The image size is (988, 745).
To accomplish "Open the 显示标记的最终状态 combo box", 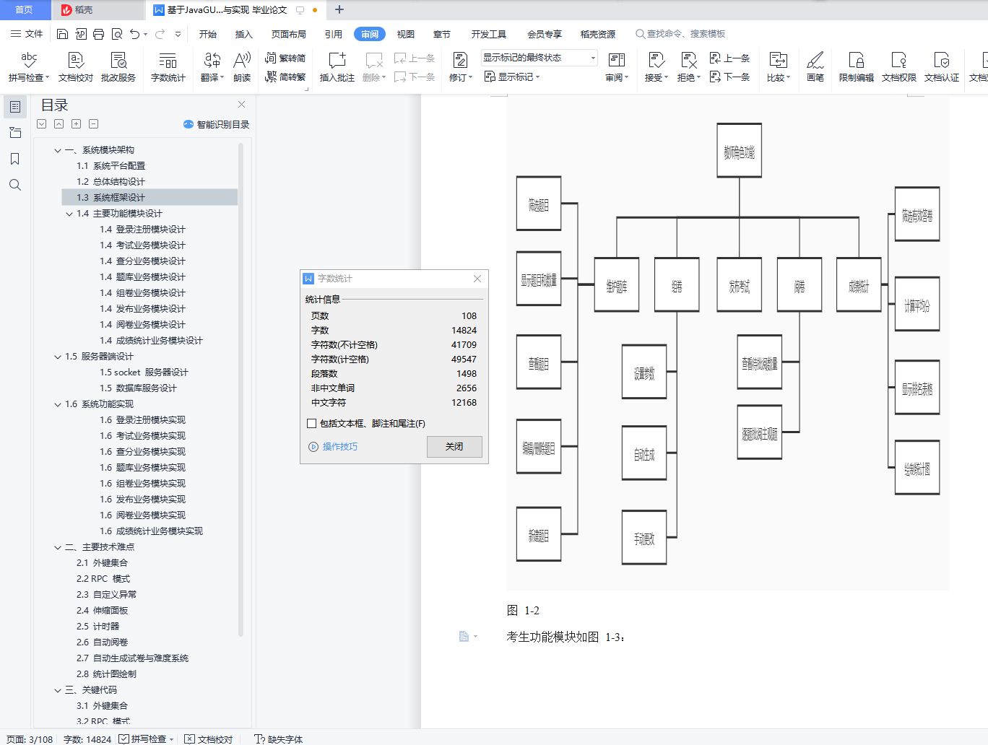I will 539,58.
